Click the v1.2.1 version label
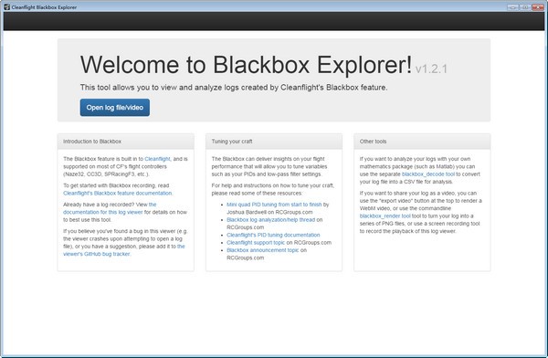 point(431,68)
